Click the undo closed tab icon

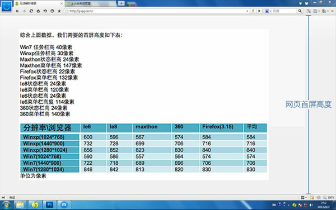click(45, 11)
